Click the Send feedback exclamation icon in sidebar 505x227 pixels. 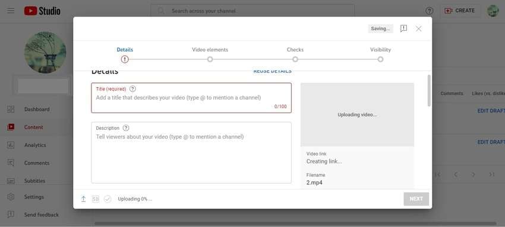(x=11, y=215)
